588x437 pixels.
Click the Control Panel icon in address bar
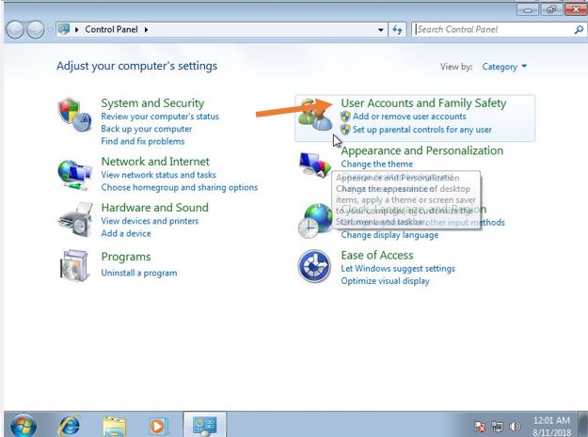[64, 29]
